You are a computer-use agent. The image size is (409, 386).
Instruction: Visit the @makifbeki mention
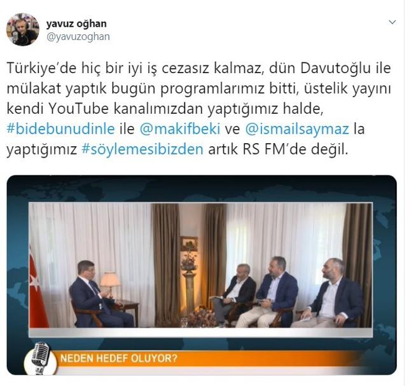[x=180, y=129]
